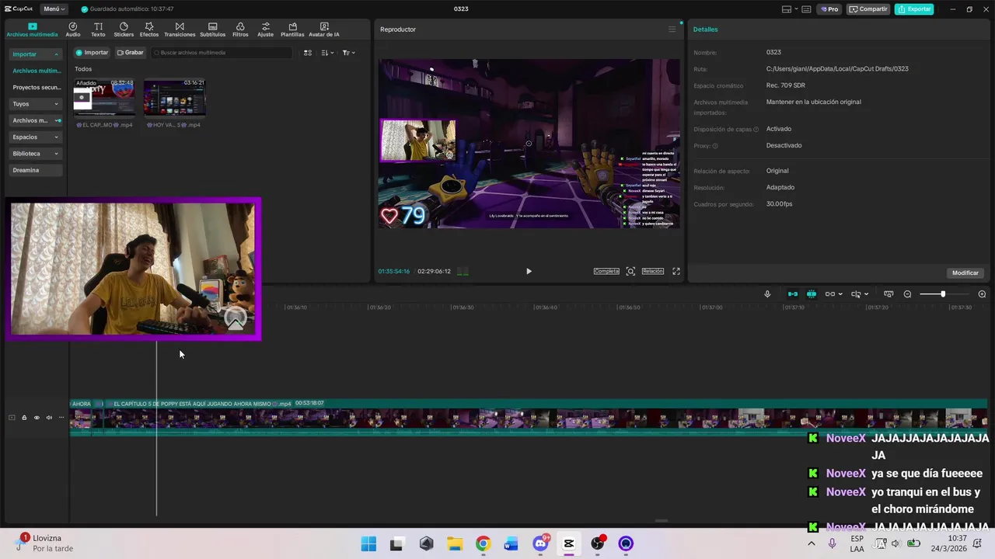Screen dimensions: 995x559
Task: Click the Pro upgrade button
Action: coord(829,9)
